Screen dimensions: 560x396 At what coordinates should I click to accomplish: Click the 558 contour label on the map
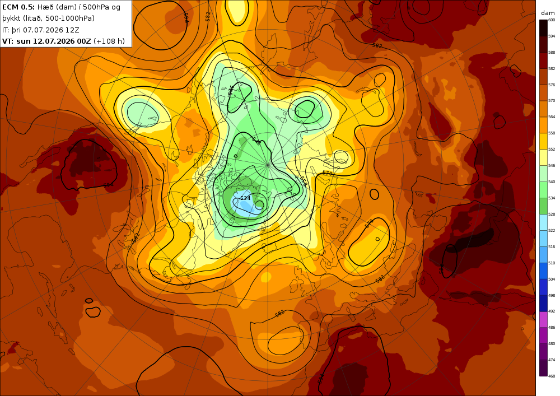pyautogui.click(x=303, y=181)
